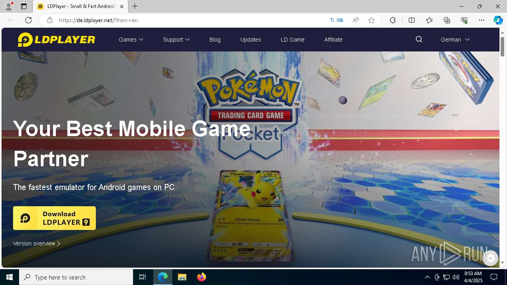Go to the LD Game page
The height and width of the screenshot is (285, 507).
pos(293,40)
